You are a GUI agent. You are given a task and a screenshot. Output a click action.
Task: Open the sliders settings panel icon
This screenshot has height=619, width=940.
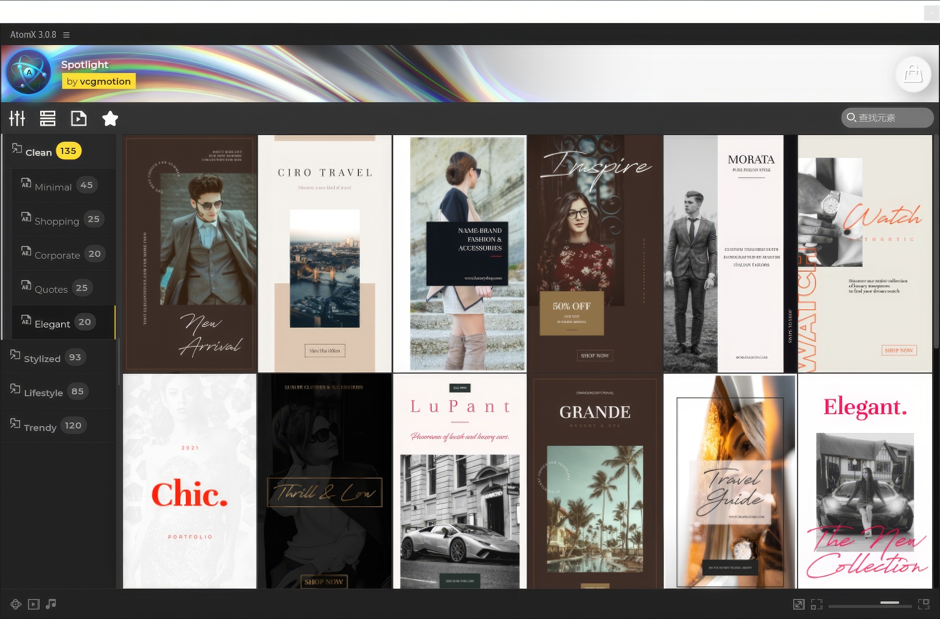pos(17,118)
